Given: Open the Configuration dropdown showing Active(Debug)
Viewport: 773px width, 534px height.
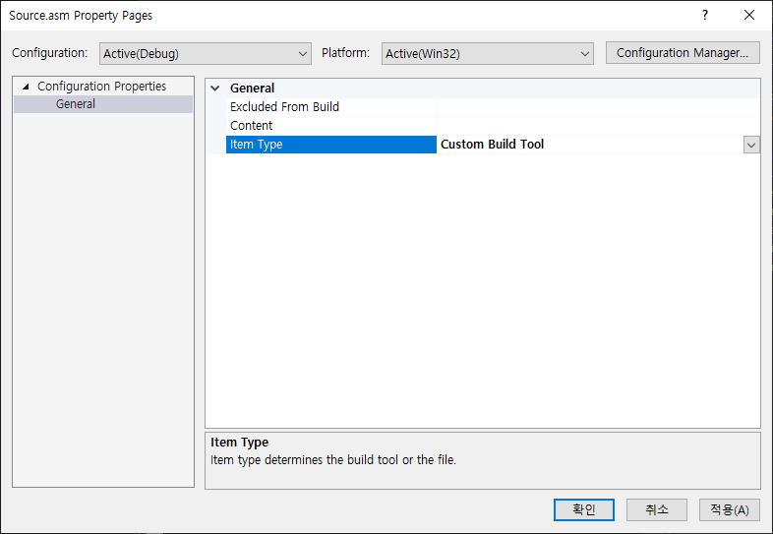Looking at the screenshot, I should [x=206, y=53].
